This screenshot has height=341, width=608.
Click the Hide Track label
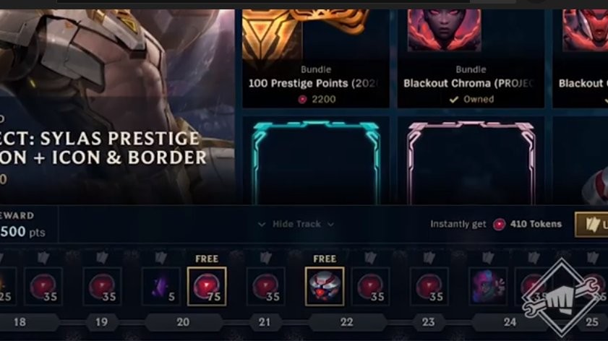click(x=296, y=224)
